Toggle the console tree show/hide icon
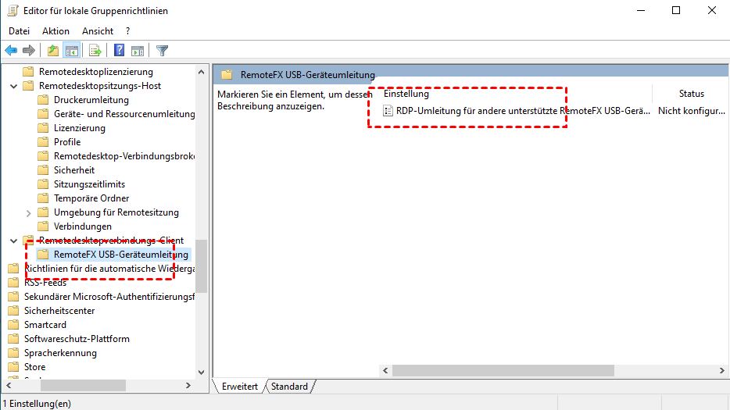The height and width of the screenshot is (410, 730). pos(72,50)
